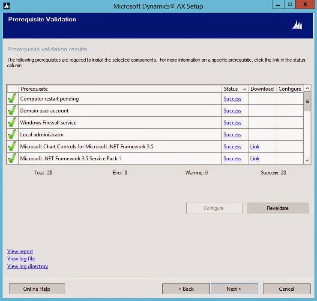Viewport: 317px width, 301px height.
Task: Open the View log file link
Action: point(21,259)
